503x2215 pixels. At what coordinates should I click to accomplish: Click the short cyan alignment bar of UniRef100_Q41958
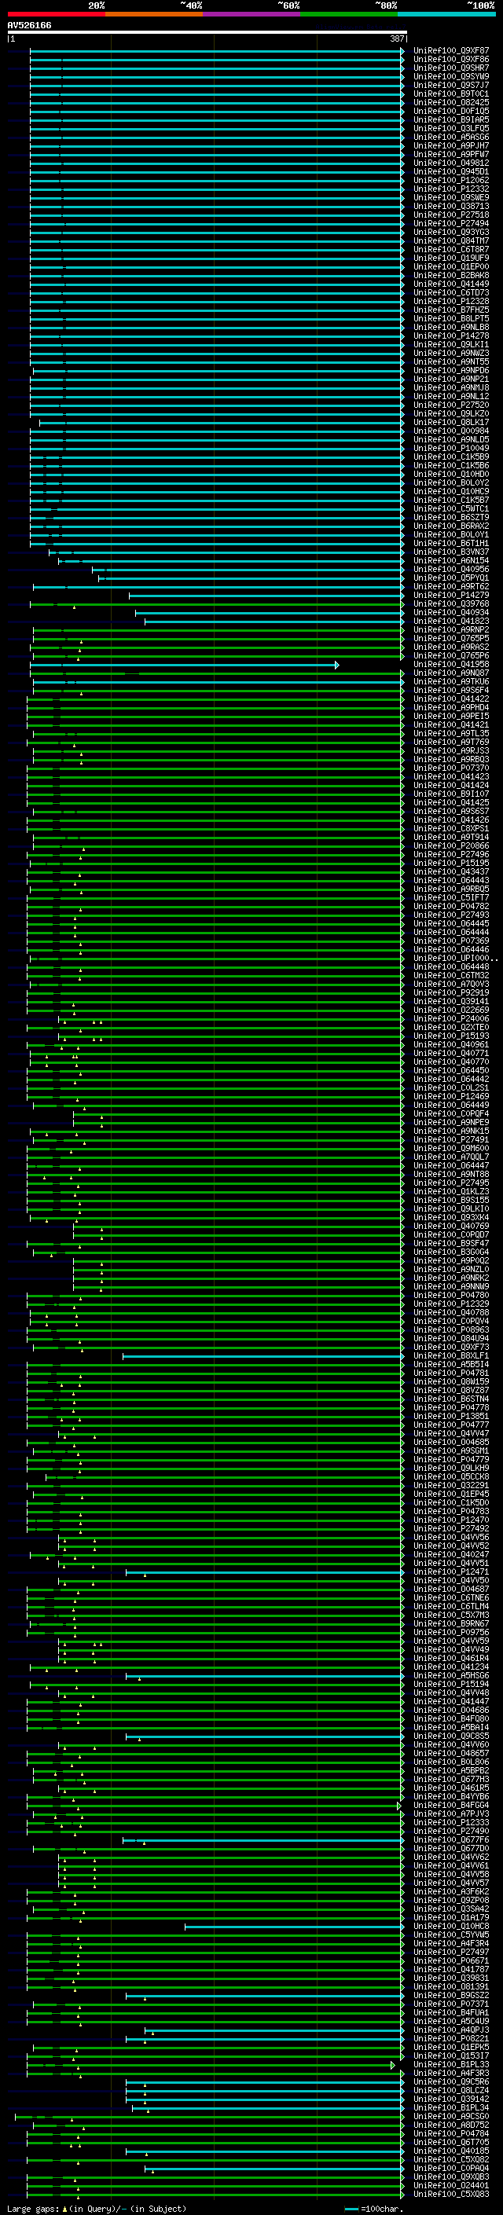pos(184,665)
